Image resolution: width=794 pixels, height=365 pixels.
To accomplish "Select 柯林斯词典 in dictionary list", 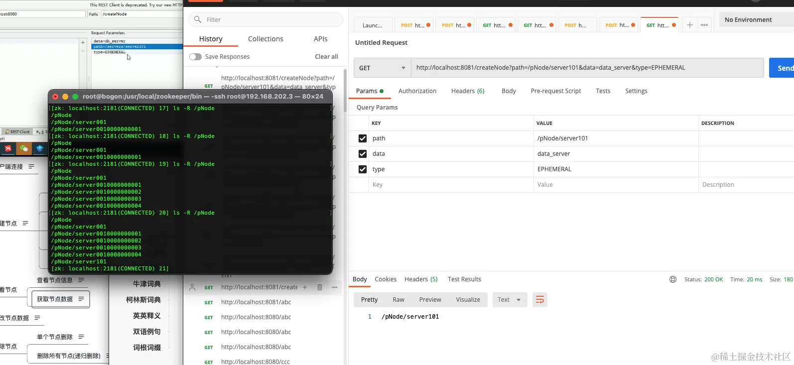I will click(143, 300).
